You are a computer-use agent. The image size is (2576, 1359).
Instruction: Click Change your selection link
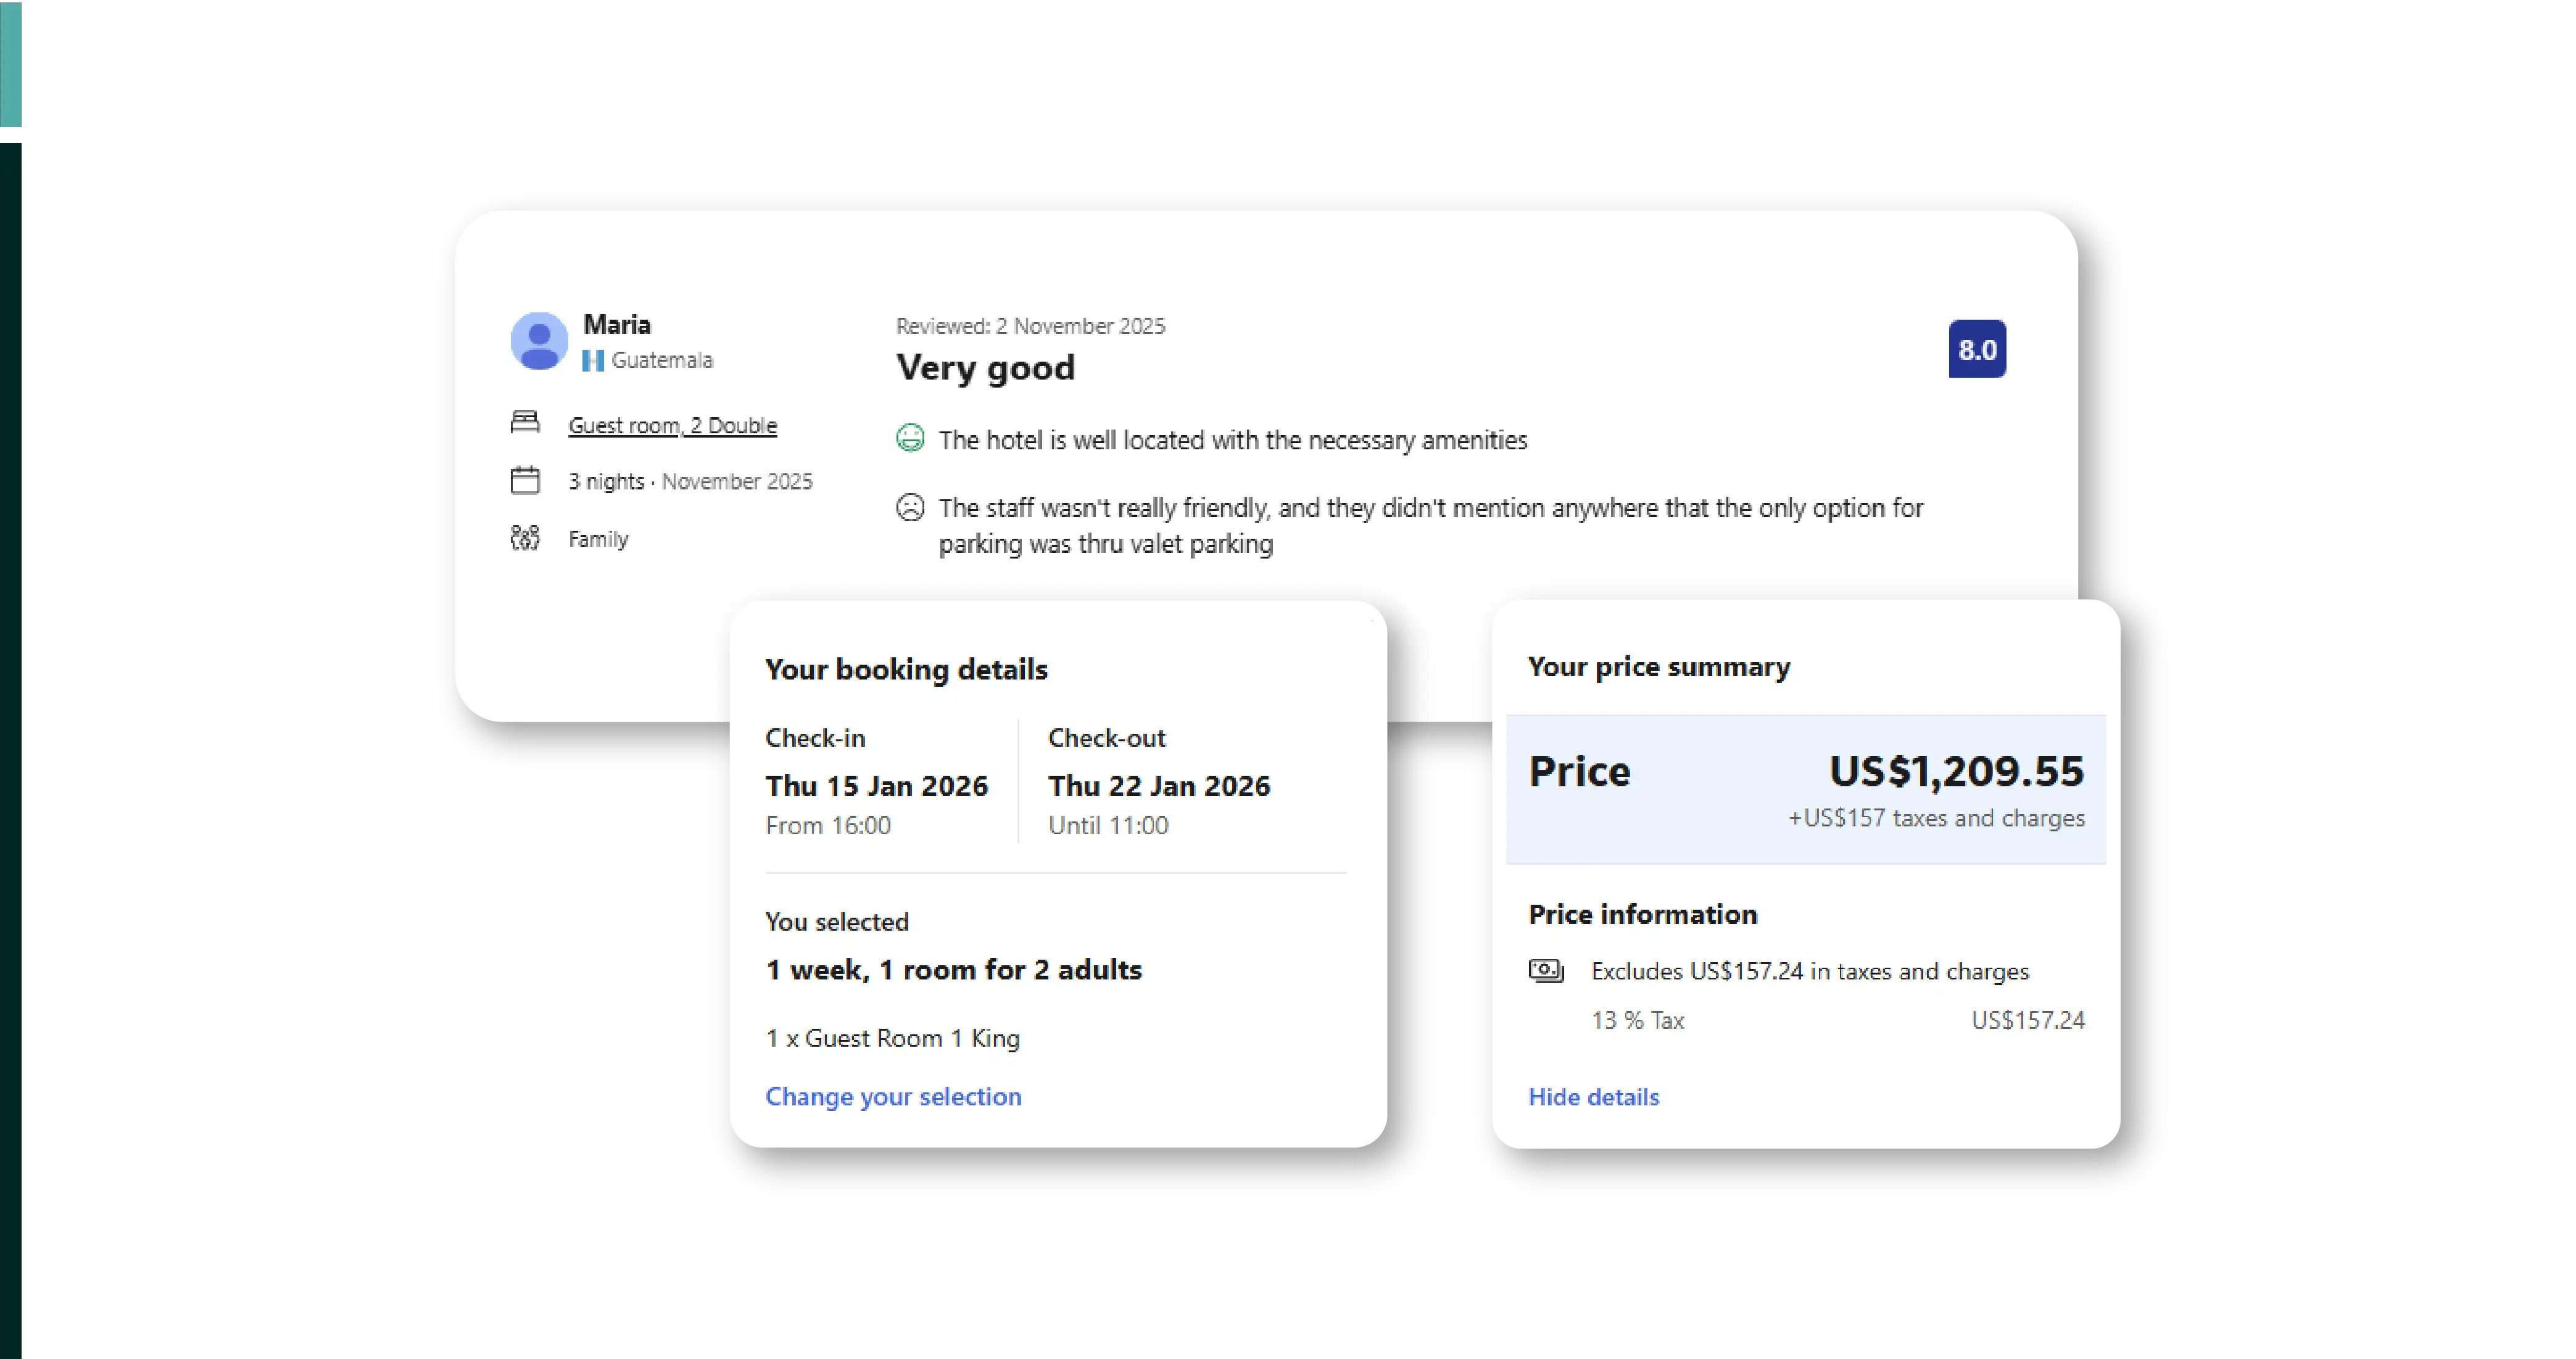[893, 1096]
